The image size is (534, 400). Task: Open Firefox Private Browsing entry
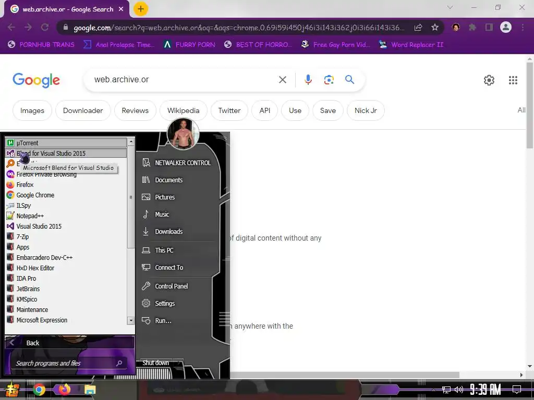click(66, 174)
